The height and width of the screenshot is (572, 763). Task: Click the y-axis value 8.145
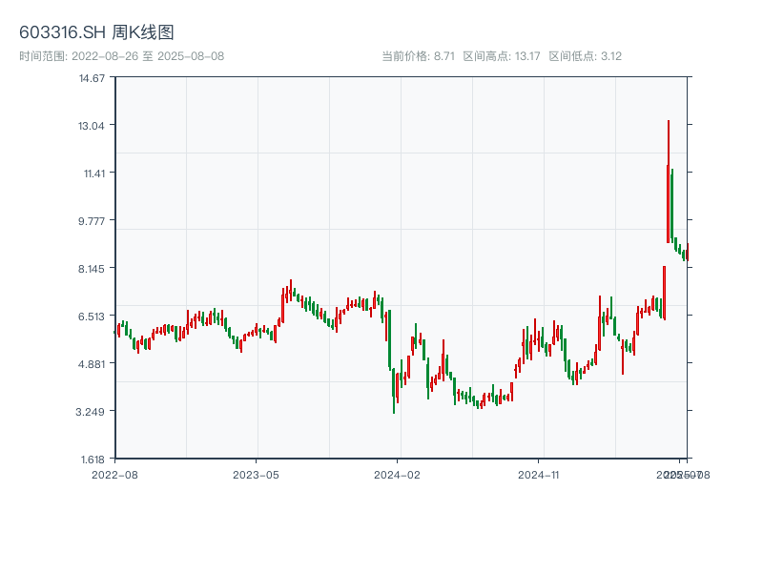[92, 269]
